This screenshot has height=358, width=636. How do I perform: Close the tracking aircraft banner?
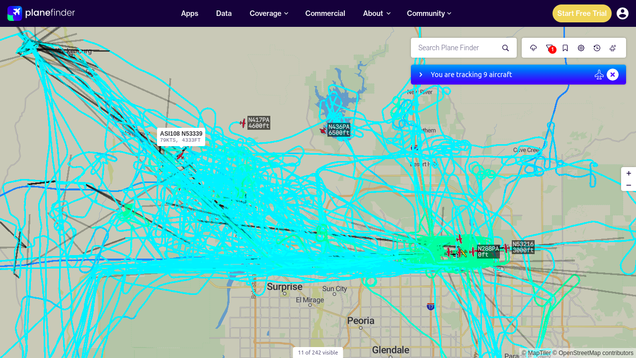[x=613, y=75]
